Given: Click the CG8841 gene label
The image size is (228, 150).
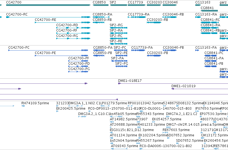Looking at the screenshot, I should click(207, 8).
